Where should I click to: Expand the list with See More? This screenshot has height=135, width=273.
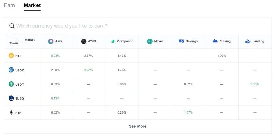138,126
